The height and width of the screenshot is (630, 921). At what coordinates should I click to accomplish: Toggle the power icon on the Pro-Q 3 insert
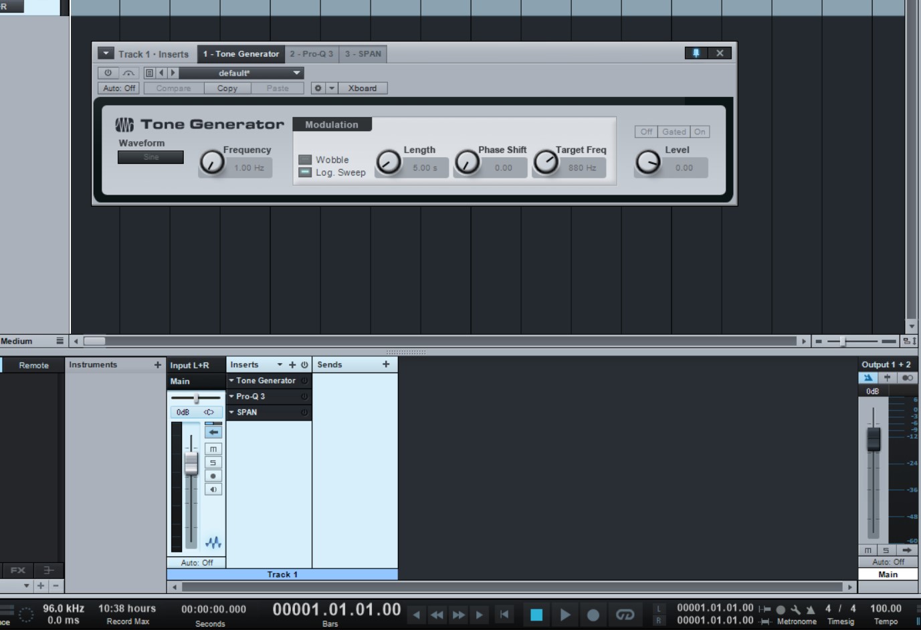[304, 397]
